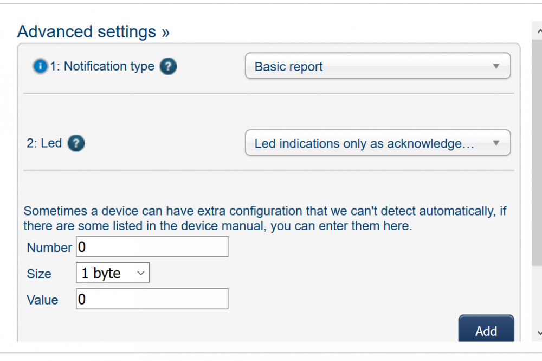Open the Notification type dropdown showing Basic report

pos(377,66)
